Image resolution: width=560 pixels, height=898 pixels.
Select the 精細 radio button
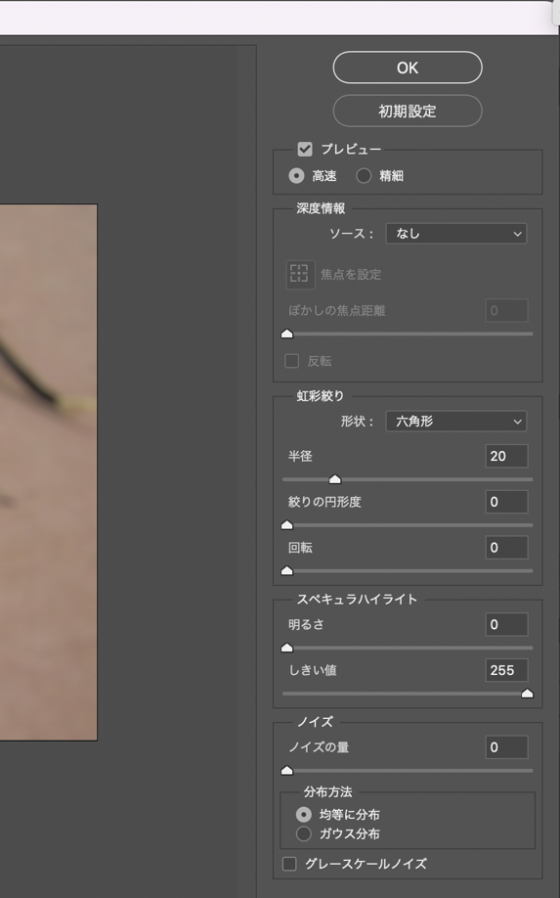[x=364, y=175]
